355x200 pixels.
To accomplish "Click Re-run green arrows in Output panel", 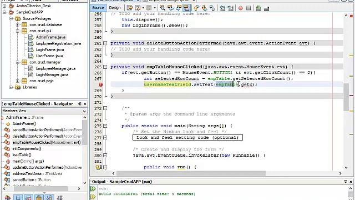I will tap(93, 189).
